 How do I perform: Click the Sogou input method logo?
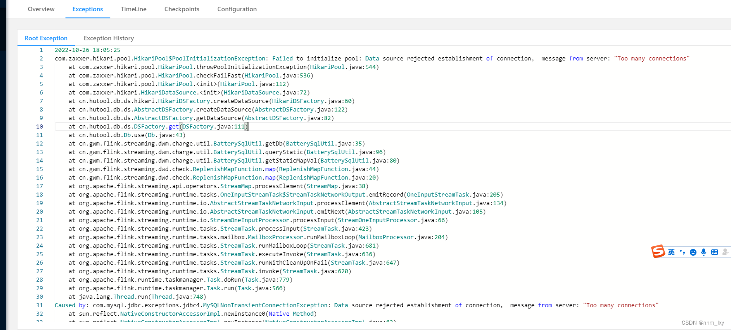click(x=658, y=252)
